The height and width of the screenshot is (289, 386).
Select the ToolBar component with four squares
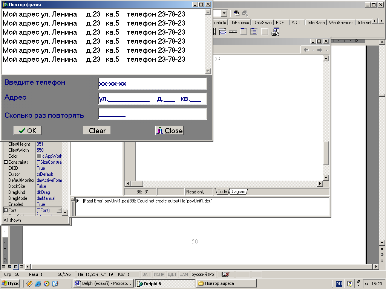point(233,32)
